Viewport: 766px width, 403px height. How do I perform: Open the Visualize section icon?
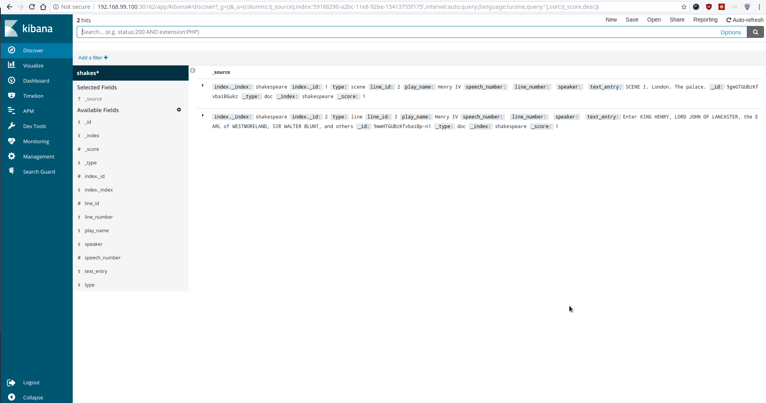12,65
